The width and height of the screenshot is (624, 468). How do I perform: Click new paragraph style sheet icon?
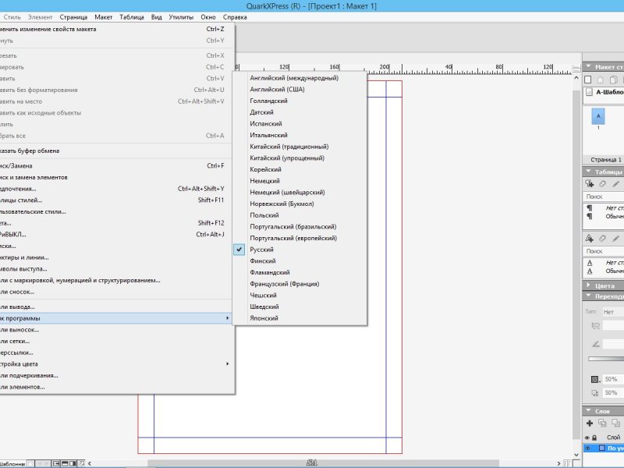pyautogui.click(x=590, y=183)
